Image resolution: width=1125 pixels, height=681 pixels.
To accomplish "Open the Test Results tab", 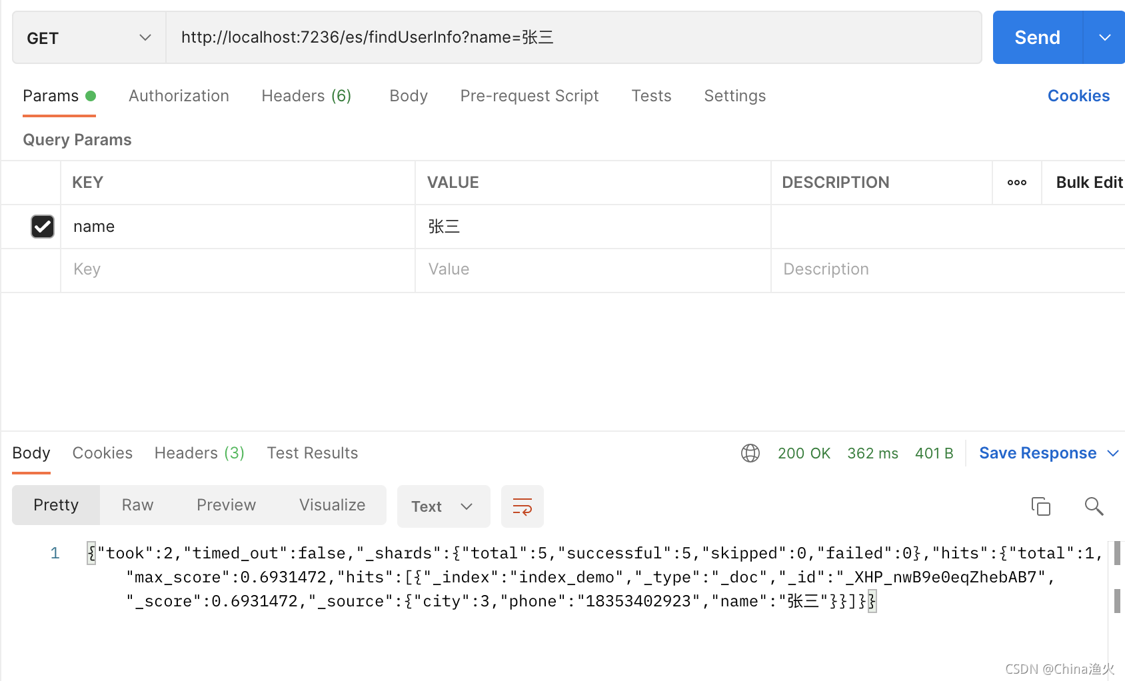I will pos(312,453).
